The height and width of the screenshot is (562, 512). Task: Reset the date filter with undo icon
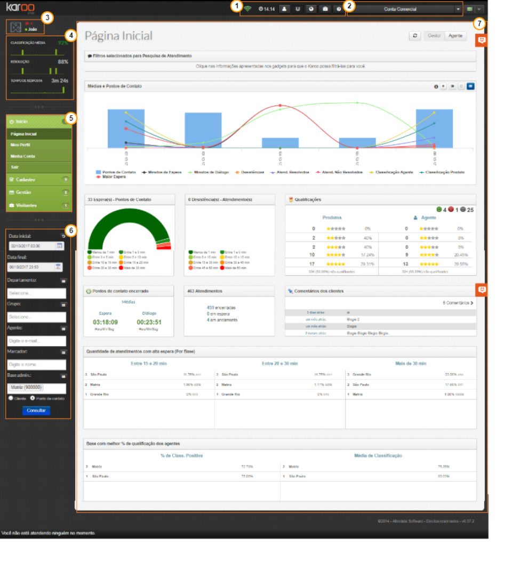click(x=63, y=237)
